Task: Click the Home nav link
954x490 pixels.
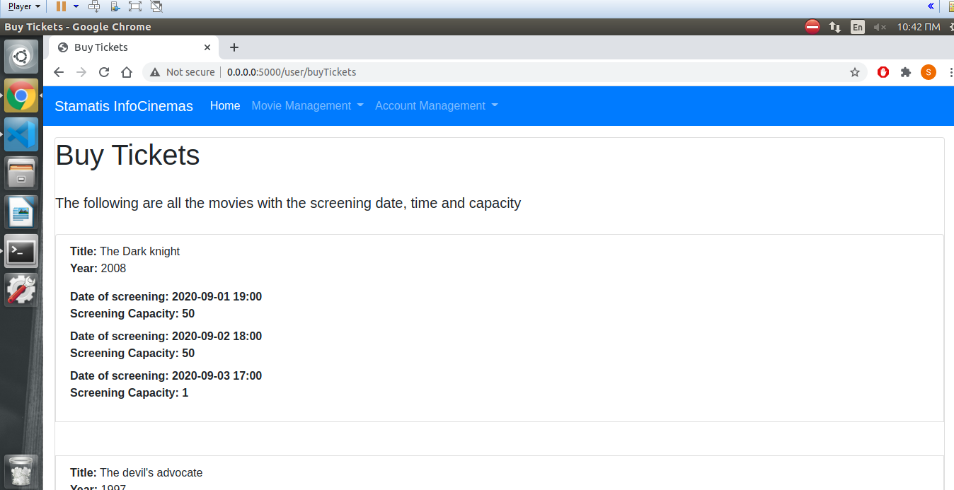Action: pyautogui.click(x=225, y=105)
